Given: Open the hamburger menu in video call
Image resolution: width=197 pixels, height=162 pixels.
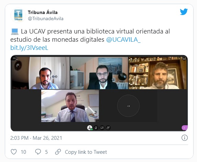Looking at the screenshot, I should [14, 58].
